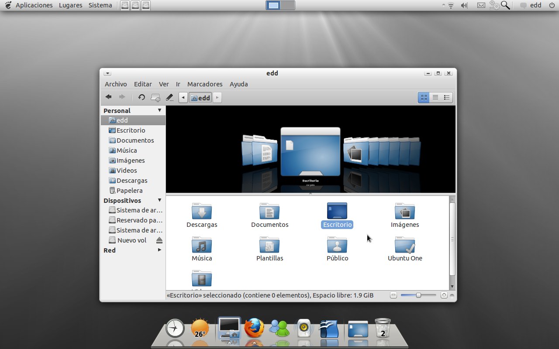Click the documents folder in cover flow

[x=265, y=151]
